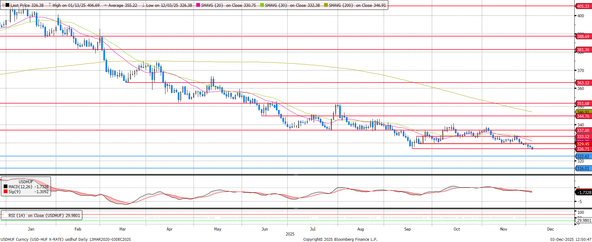This screenshot has width=592, height=242.
Task: Select the olive SMAVG (200) legend swatch
Action: [326, 5]
